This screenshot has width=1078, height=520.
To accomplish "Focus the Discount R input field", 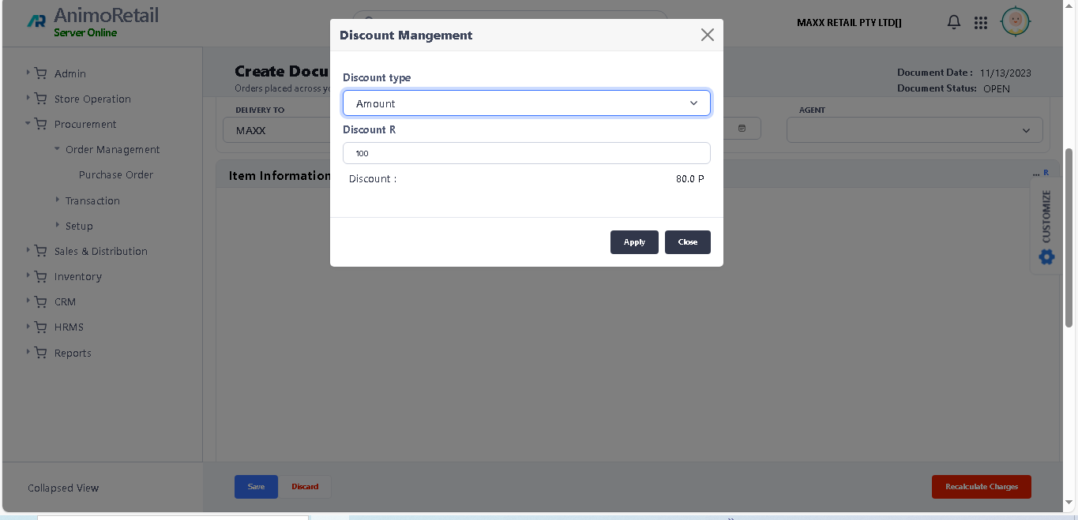I will click(x=527, y=153).
